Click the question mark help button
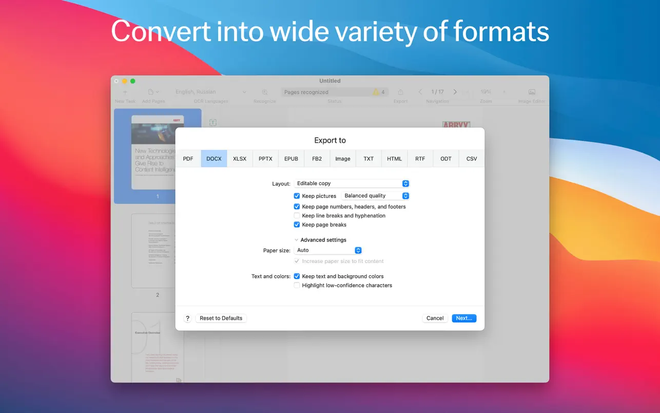 (187, 318)
